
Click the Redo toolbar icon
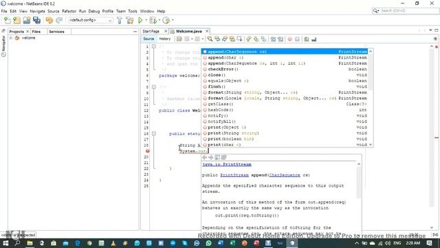pos(59,20)
